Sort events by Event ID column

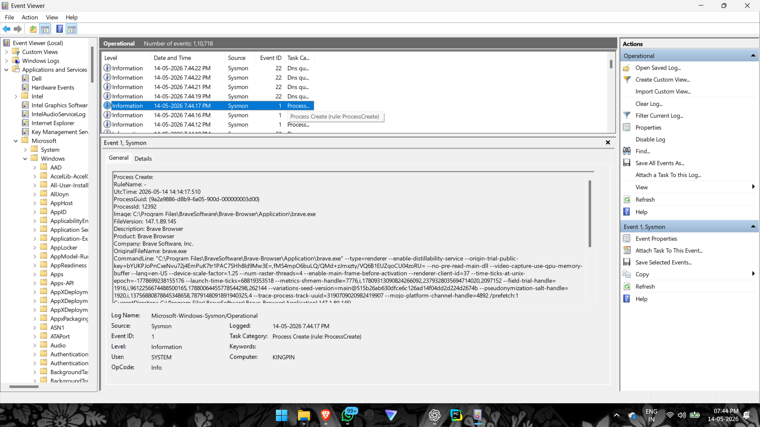pyautogui.click(x=270, y=58)
